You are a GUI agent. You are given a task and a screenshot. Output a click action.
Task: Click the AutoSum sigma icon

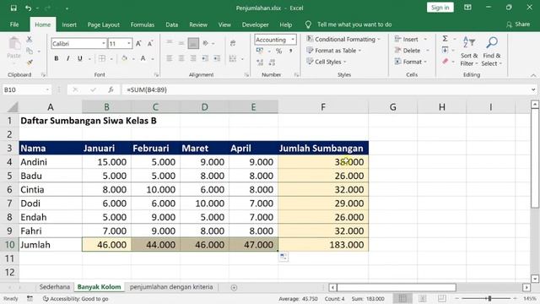pyautogui.click(x=445, y=38)
